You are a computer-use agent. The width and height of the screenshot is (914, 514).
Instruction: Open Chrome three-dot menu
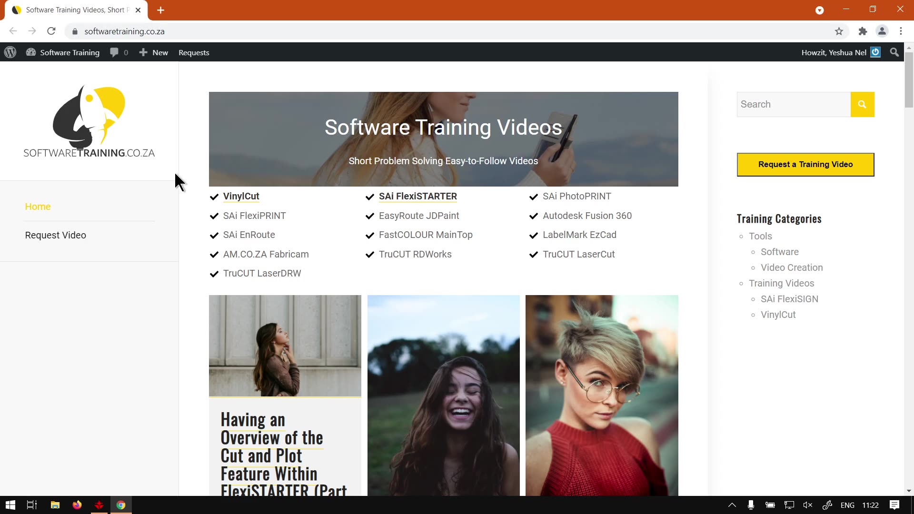901,31
